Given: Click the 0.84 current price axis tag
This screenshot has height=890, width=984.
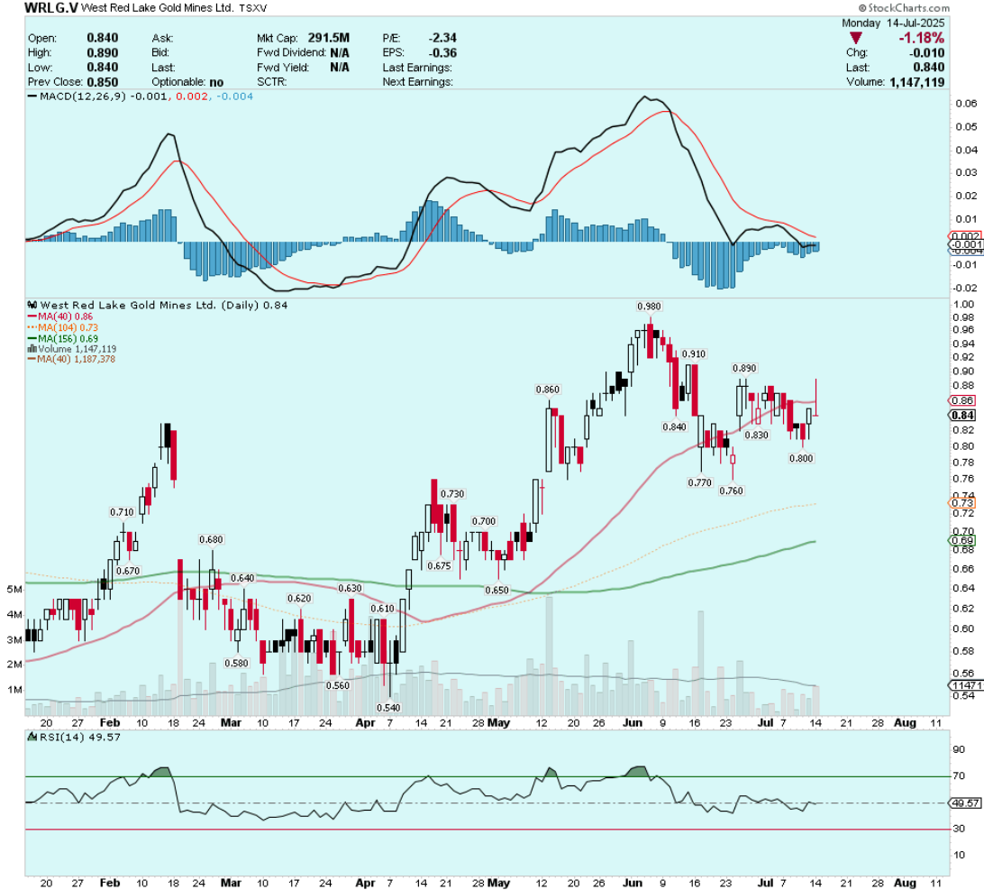Looking at the screenshot, I should [962, 415].
